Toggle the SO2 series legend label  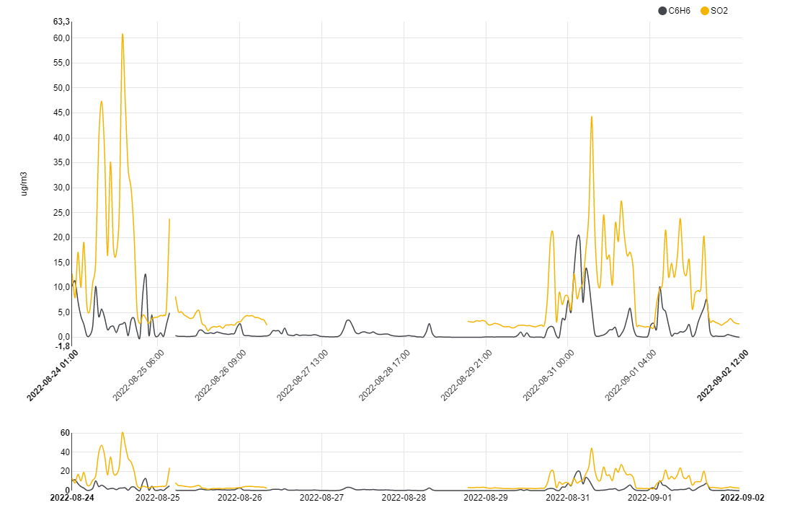(x=719, y=11)
